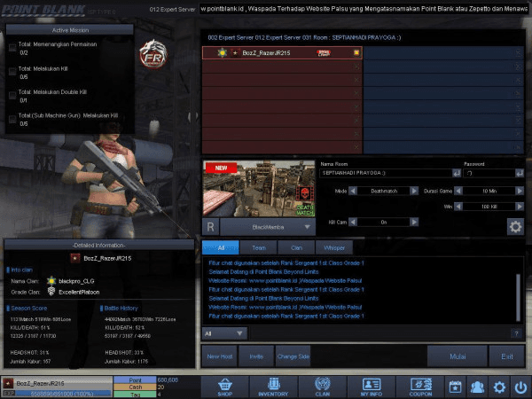The height and width of the screenshot is (399, 532).
Task: Open the friends community icon
Action: pyautogui.click(x=477, y=387)
